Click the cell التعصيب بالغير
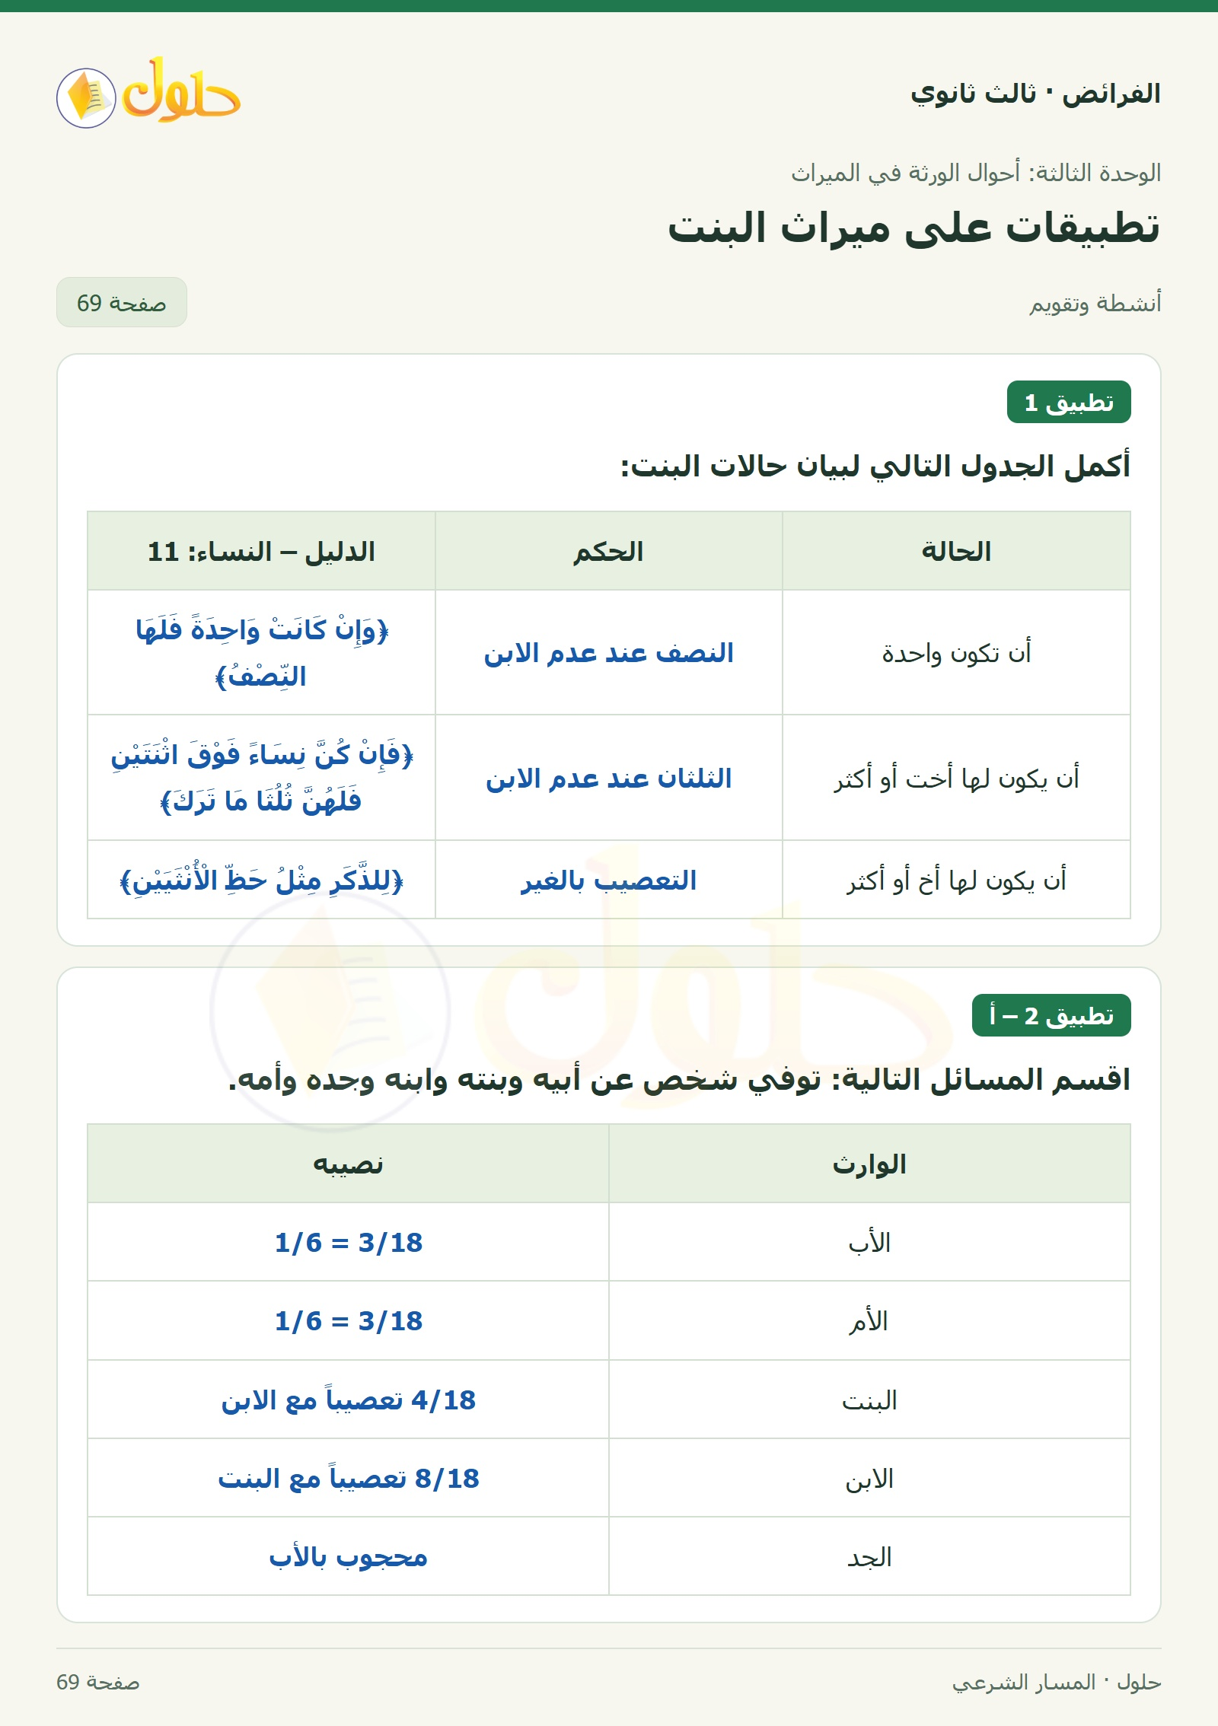The height and width of the screenshot is (1726, 1218). [608, 880]
